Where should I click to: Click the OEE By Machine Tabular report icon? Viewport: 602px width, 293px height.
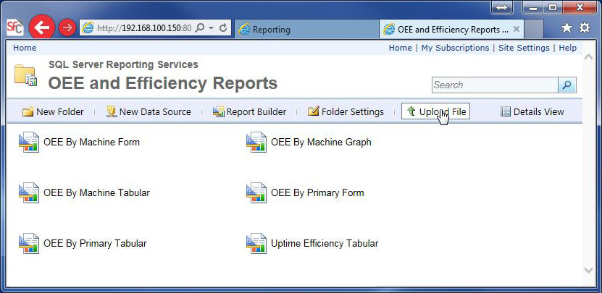[29, 192]
